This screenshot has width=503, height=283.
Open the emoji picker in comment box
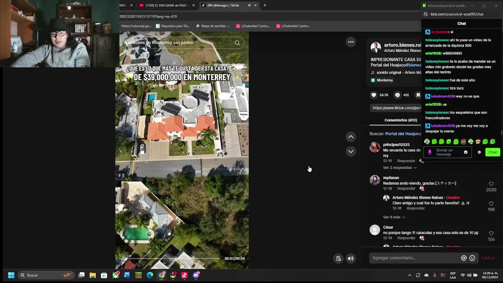(472, 258)
